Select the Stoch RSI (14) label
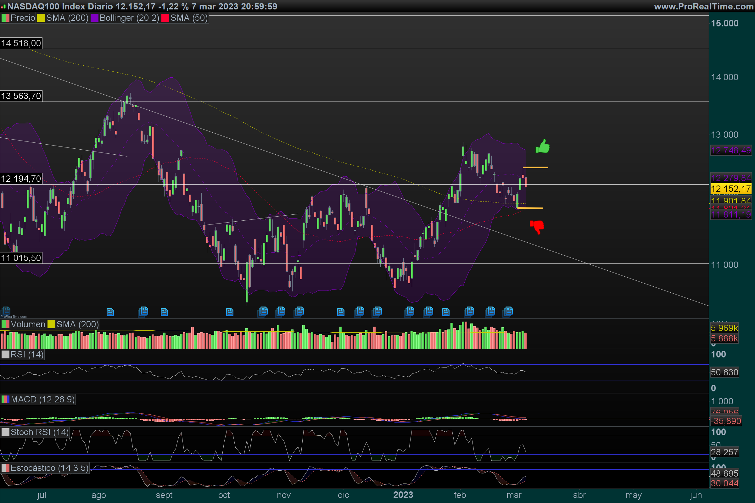The height and width of the screenshot is (503, 755). tap(39, 432)
